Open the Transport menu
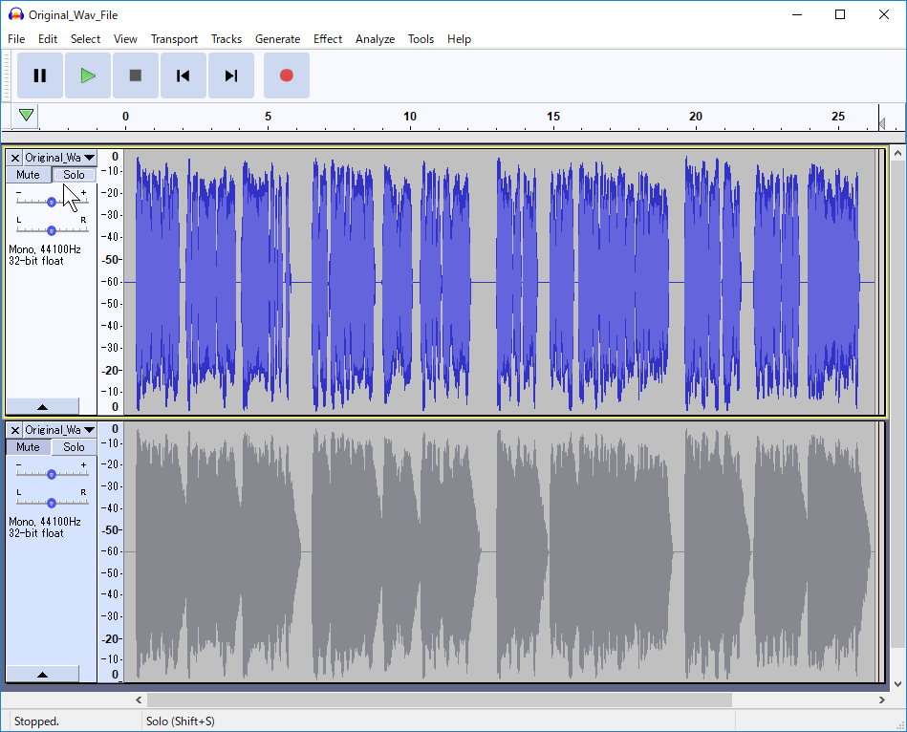The image size is (907, 732). coord(174,39)
